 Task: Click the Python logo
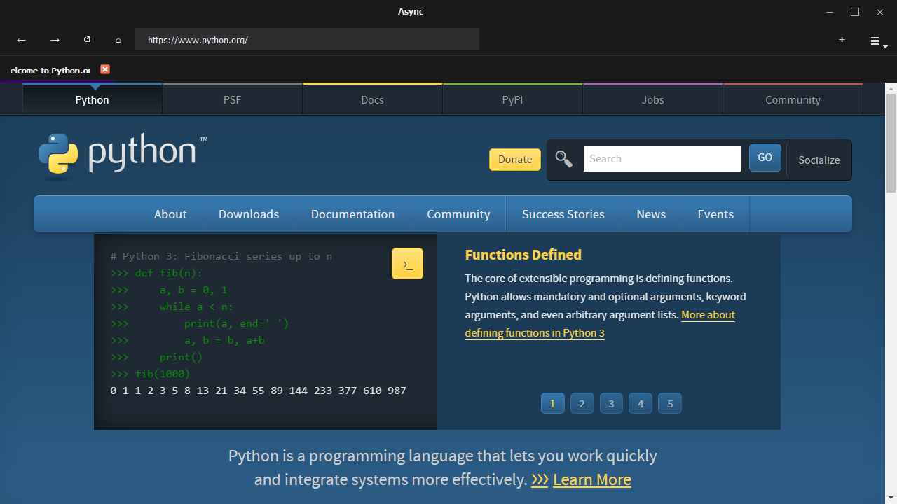tap(123, 154)
